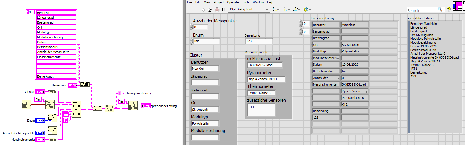Click the Enum terminal on block diagram
This screenshot has width=465, height=145.
(40, 120)
